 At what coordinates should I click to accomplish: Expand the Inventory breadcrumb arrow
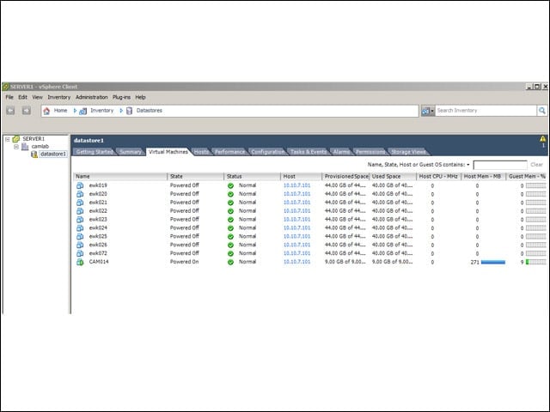(121, 111)
